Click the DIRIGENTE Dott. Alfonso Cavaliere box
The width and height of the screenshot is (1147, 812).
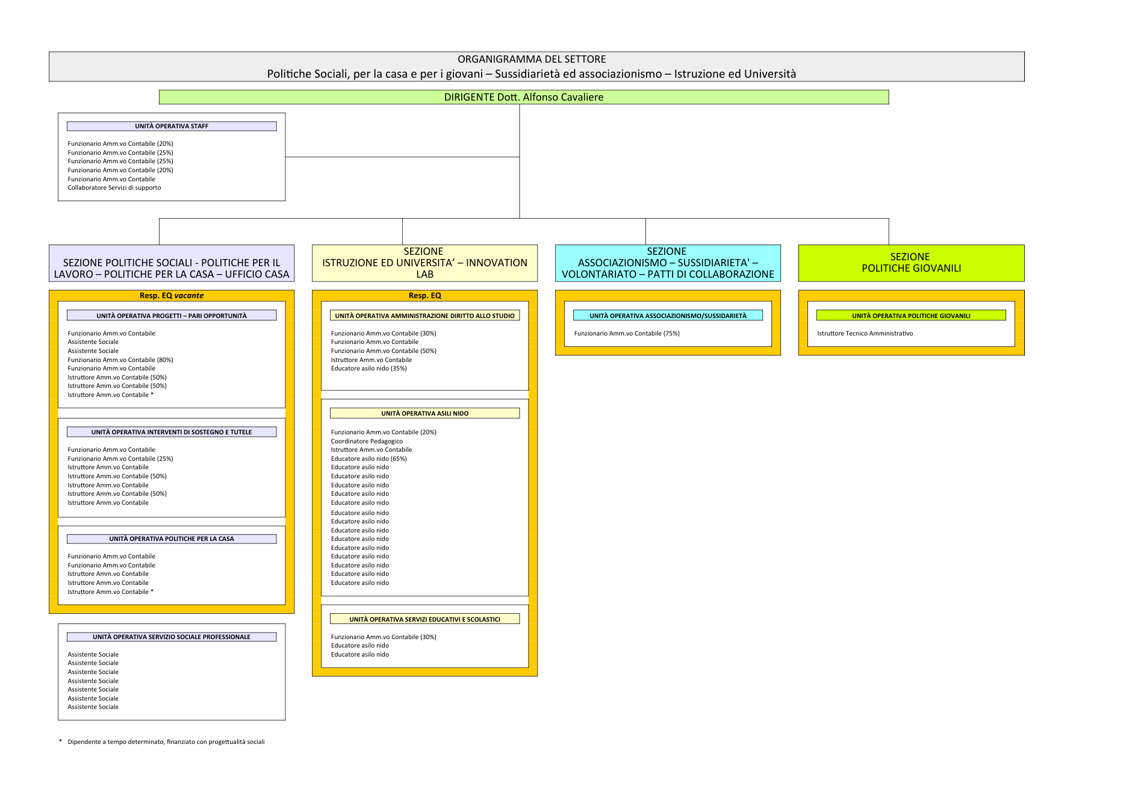[523, 97]
